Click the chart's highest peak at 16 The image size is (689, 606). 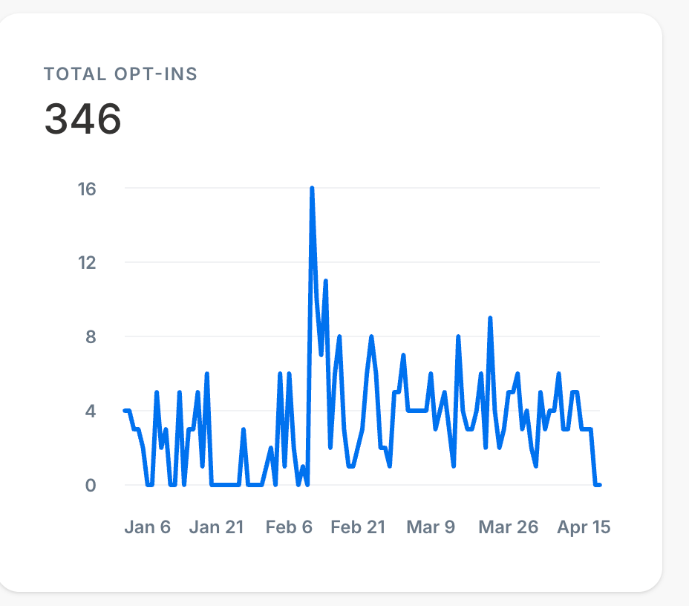point(312,189)
